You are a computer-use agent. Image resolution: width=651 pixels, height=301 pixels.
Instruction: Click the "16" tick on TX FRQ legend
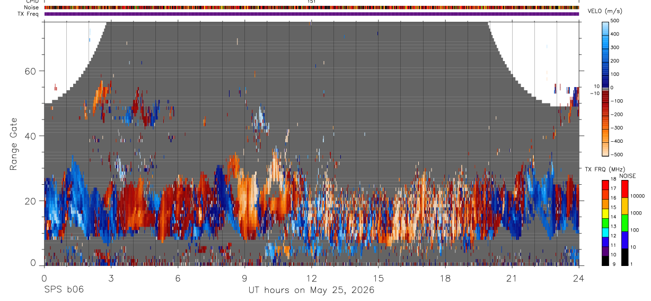[x=614, y=199]
